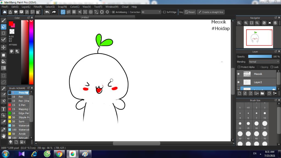
Task: Select the rectangular Select tool
Action: tap(3, 76)
